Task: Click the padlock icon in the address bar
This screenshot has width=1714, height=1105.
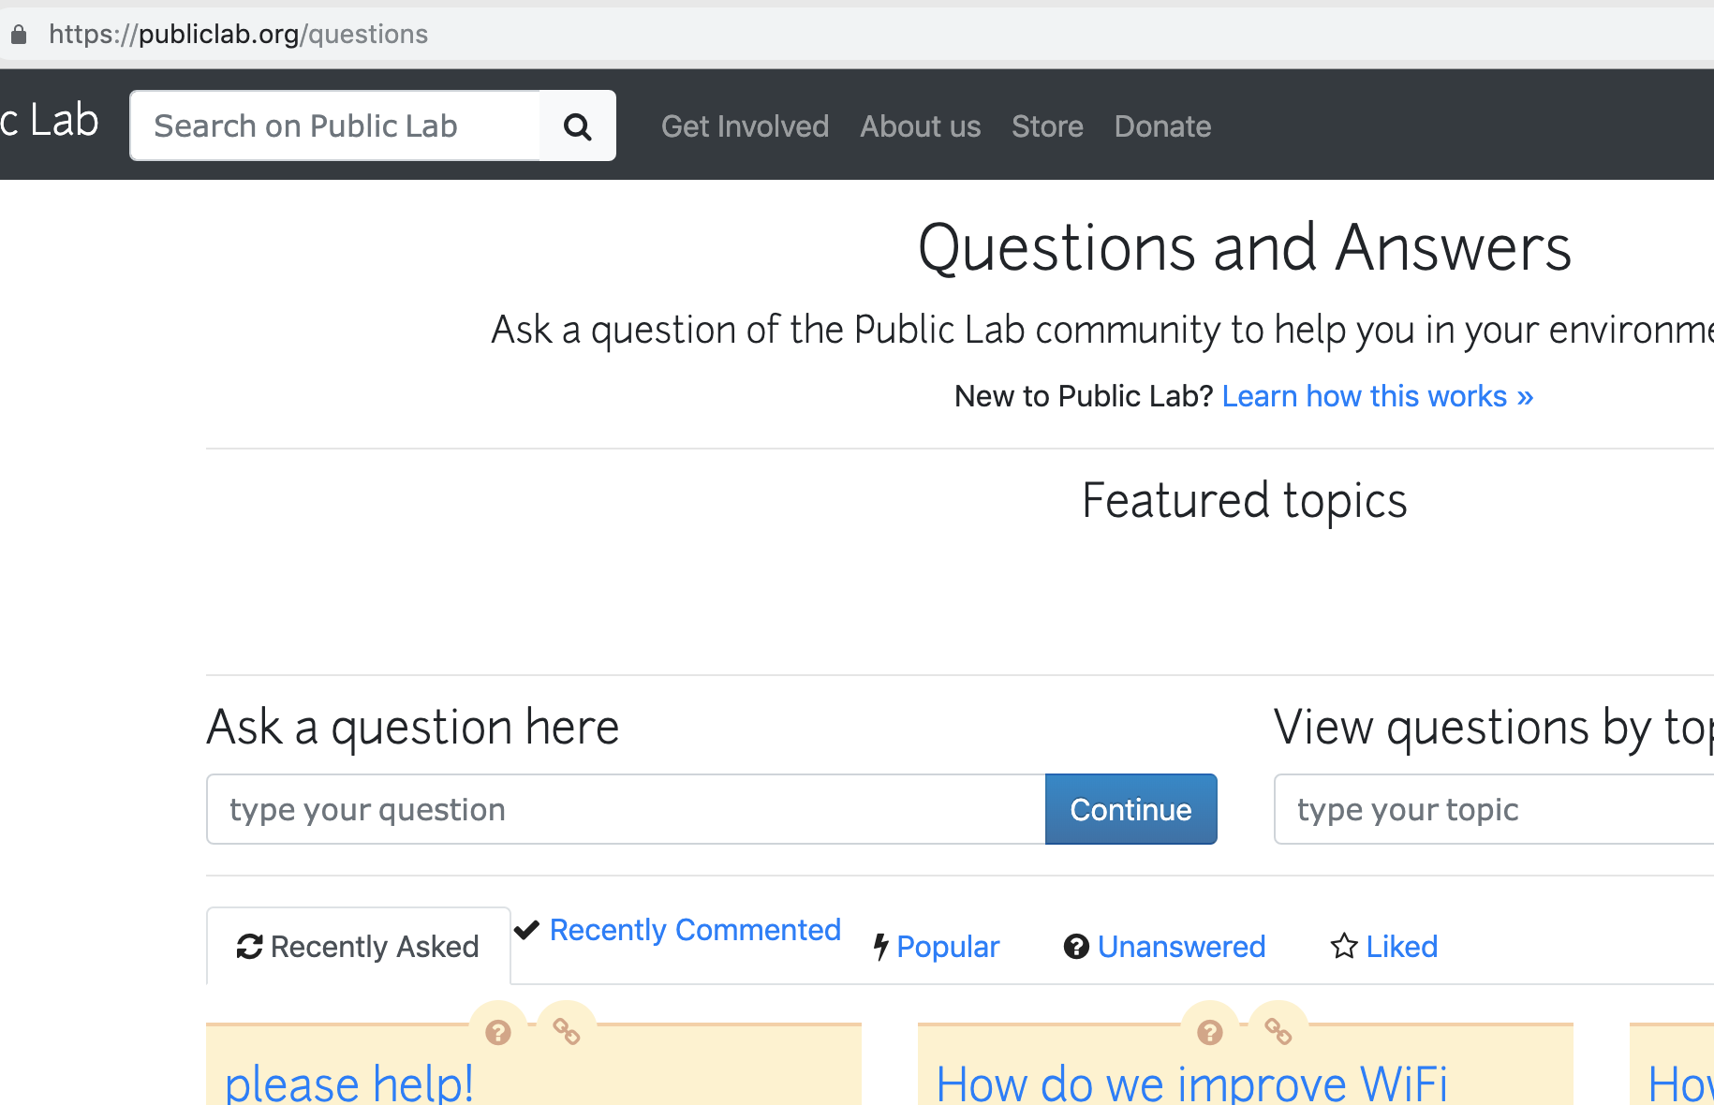Action: (19, 34)
